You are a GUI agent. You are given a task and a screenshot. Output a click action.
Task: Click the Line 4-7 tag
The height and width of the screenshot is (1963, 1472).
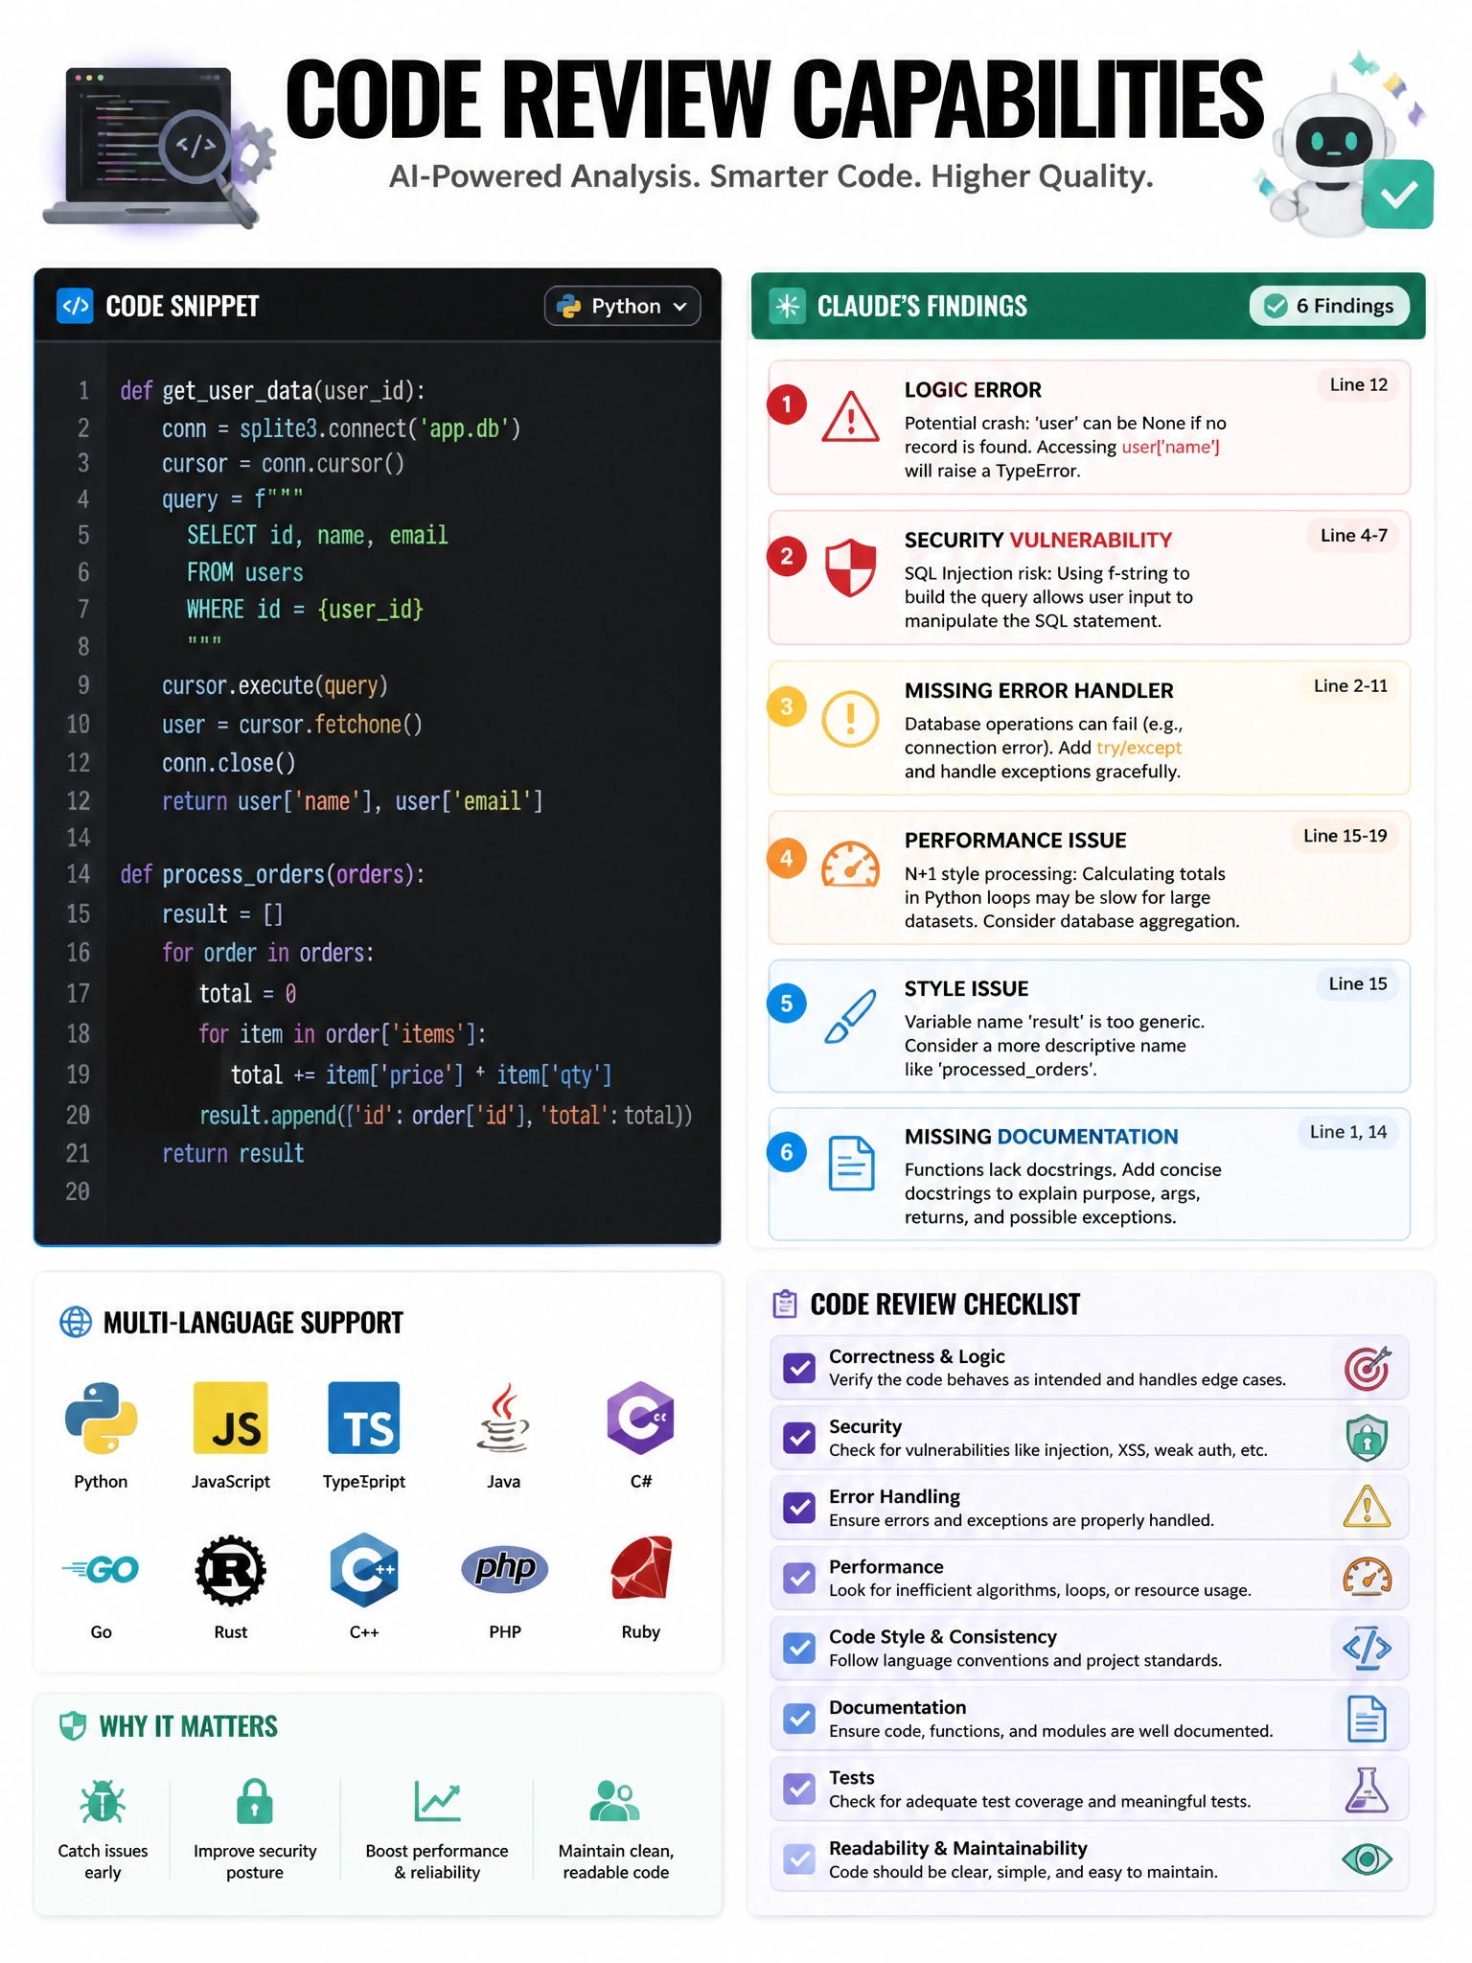1353,535
